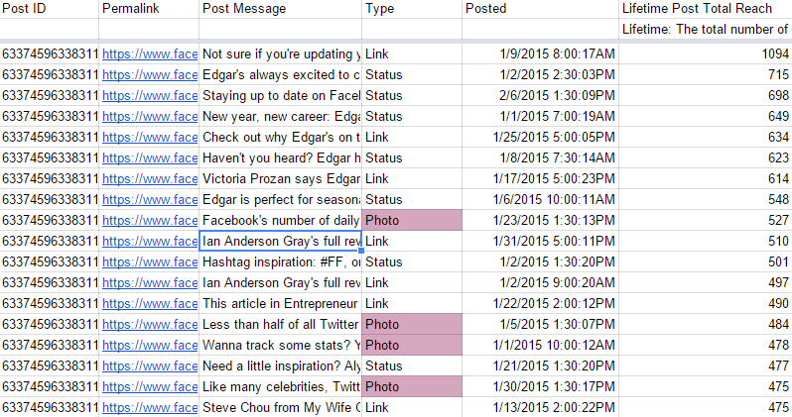Select the Permalink column header

point(149,9)
